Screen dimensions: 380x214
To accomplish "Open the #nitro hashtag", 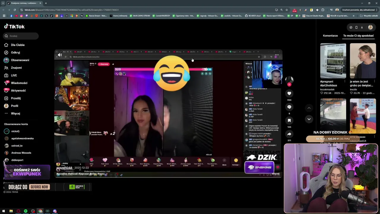I will 93,174.
